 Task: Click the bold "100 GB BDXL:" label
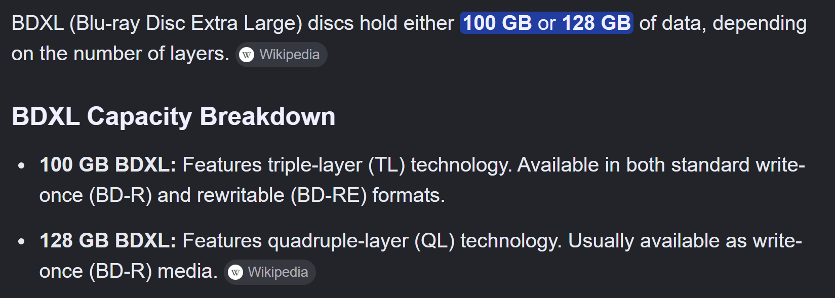pyautogui.click(x=108, y=165)
